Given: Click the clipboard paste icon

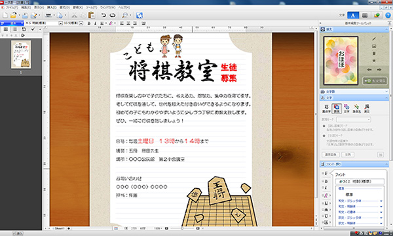Looking at the screenshot, I should [92, 15].
